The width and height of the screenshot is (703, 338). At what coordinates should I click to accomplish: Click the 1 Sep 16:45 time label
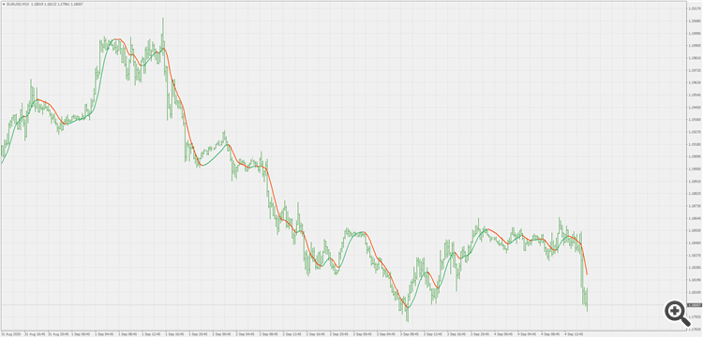click(175, 334)
